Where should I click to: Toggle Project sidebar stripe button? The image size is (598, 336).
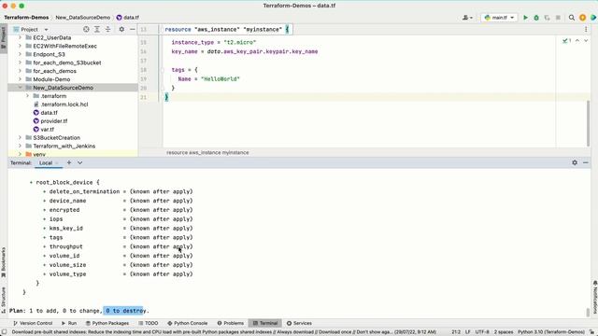point(4,37)
